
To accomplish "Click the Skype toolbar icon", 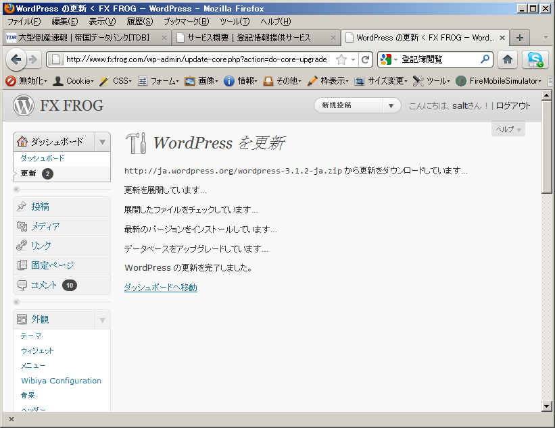I will tap(535, 59).
